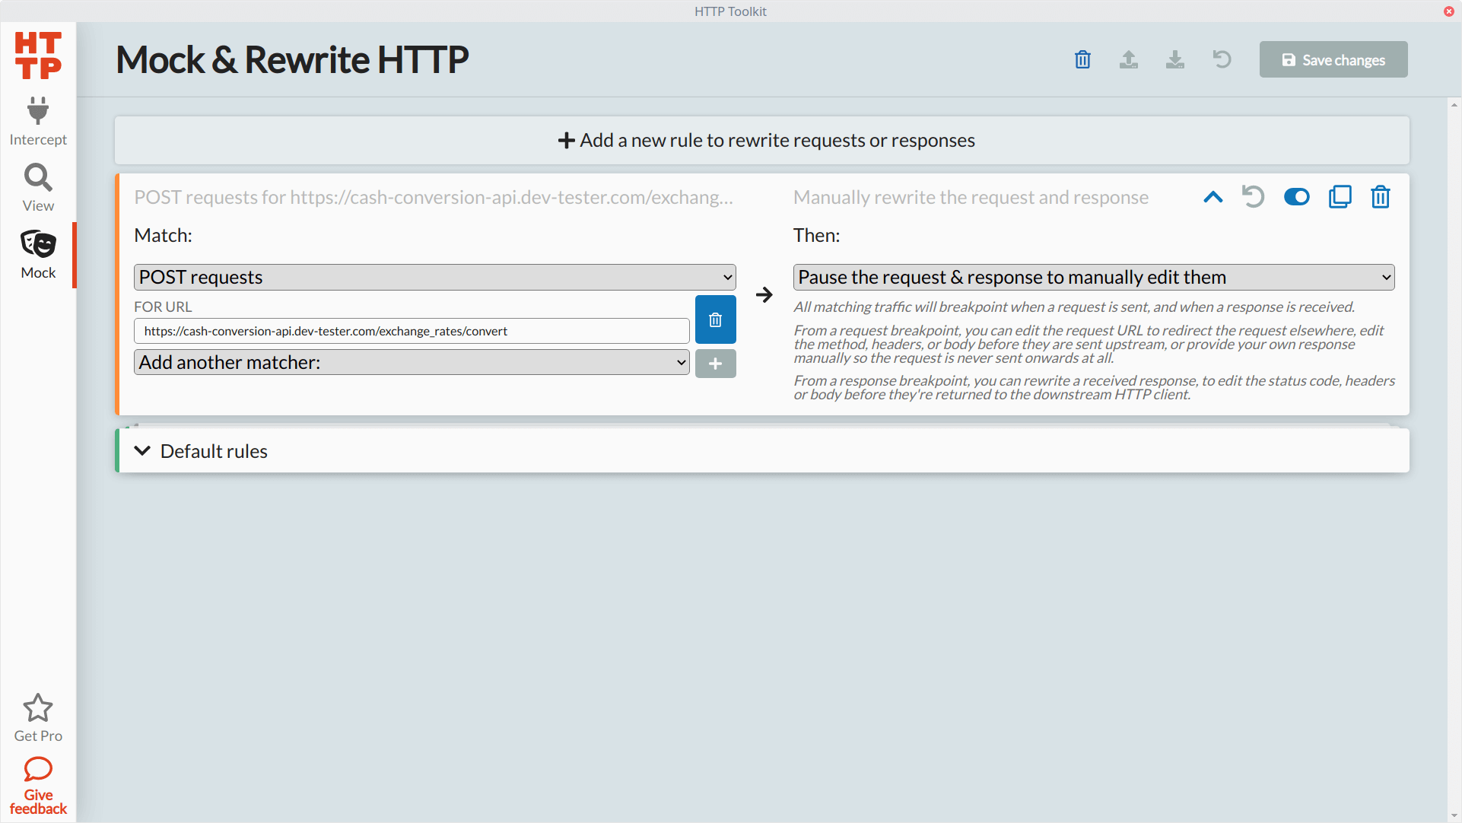Delete the POST rule with trash icon
The height and width of the screenshot is (823, 1462).
1381,197
